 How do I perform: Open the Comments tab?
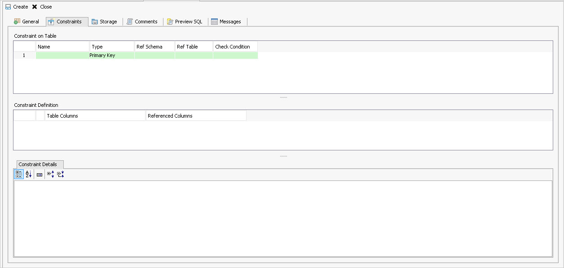pyautogui.click(x=143, y=22)
